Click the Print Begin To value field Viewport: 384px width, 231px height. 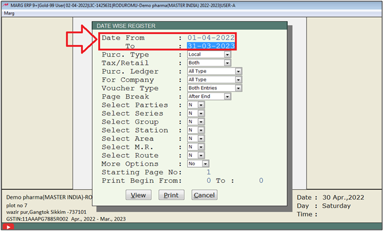(x=261, y=181)
